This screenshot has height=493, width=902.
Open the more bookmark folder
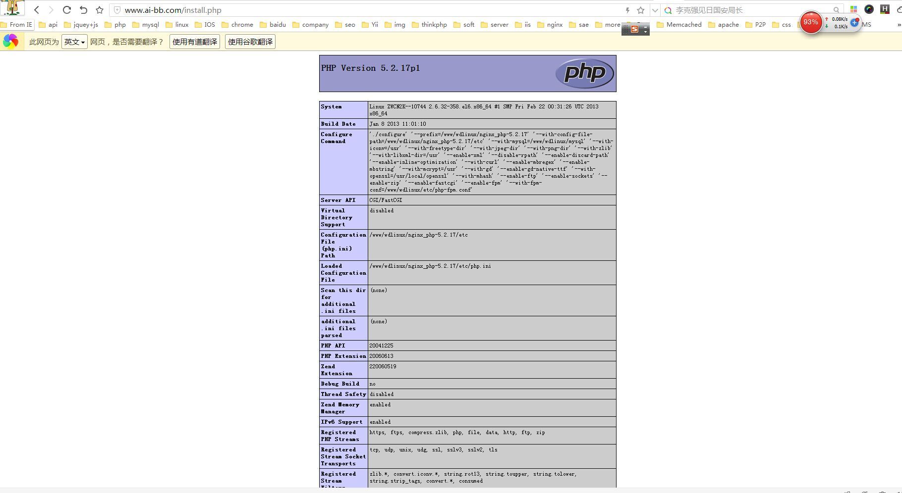coord(608,24)
